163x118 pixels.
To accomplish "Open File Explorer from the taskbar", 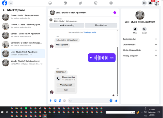I will [x=17, y=108].
